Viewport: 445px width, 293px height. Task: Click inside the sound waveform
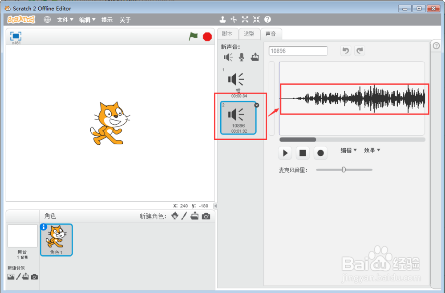pos(352,98)
